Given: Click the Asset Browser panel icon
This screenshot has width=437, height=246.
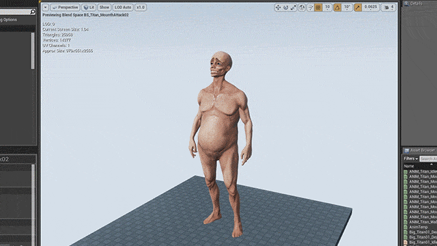Looking at the screenshot, I should [x=407, y=150].
